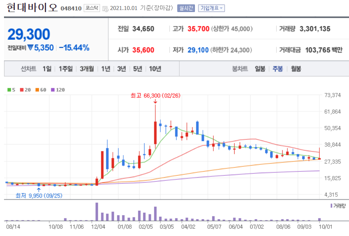Click the down-arrow change 5,350
This screenshot has height=236, width=349.
click(x=40, y=48)
